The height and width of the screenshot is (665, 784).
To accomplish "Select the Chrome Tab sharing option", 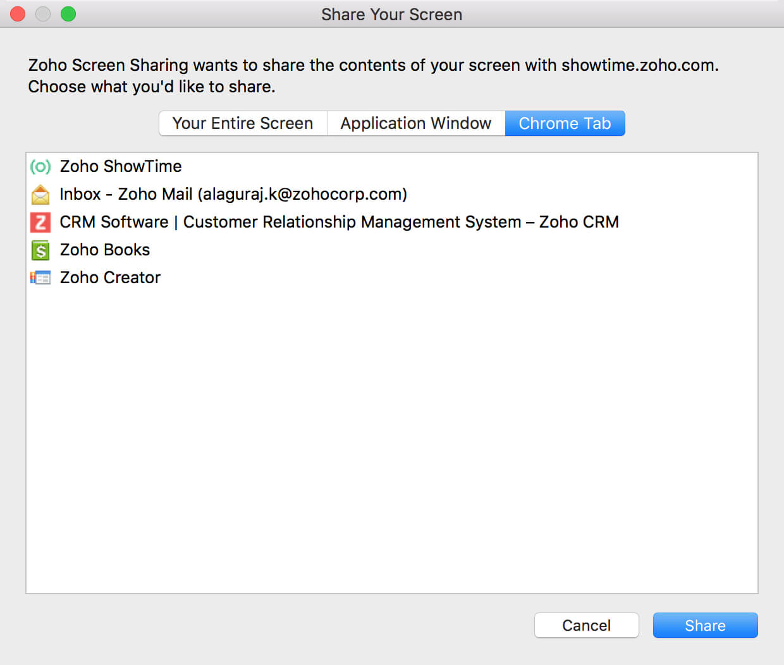I will click(565, 123).
